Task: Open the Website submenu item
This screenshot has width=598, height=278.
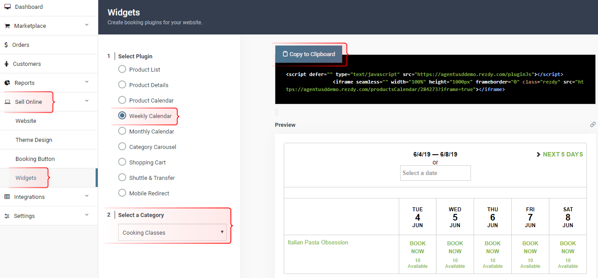Action: point(49,121)
